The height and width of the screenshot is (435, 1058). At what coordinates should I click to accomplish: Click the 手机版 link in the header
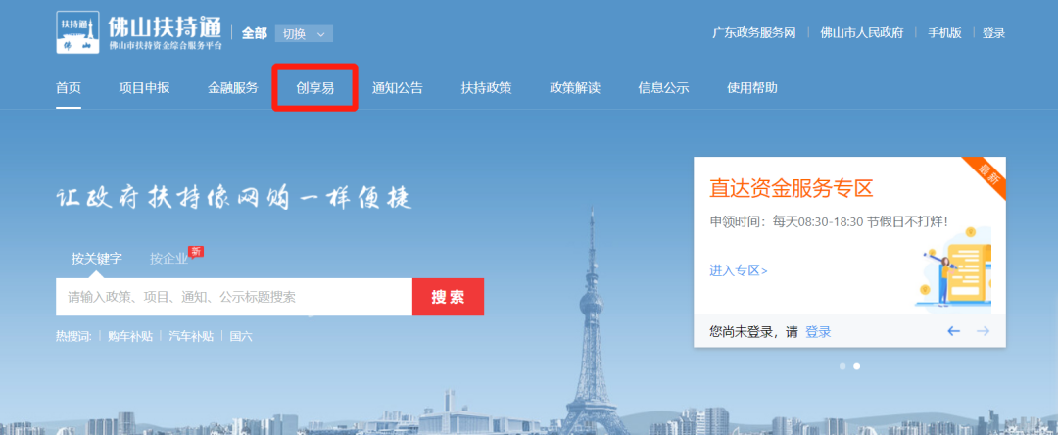tap(944, 33)
